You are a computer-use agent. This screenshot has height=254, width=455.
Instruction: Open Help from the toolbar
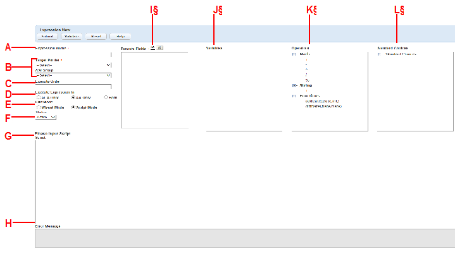120,37
